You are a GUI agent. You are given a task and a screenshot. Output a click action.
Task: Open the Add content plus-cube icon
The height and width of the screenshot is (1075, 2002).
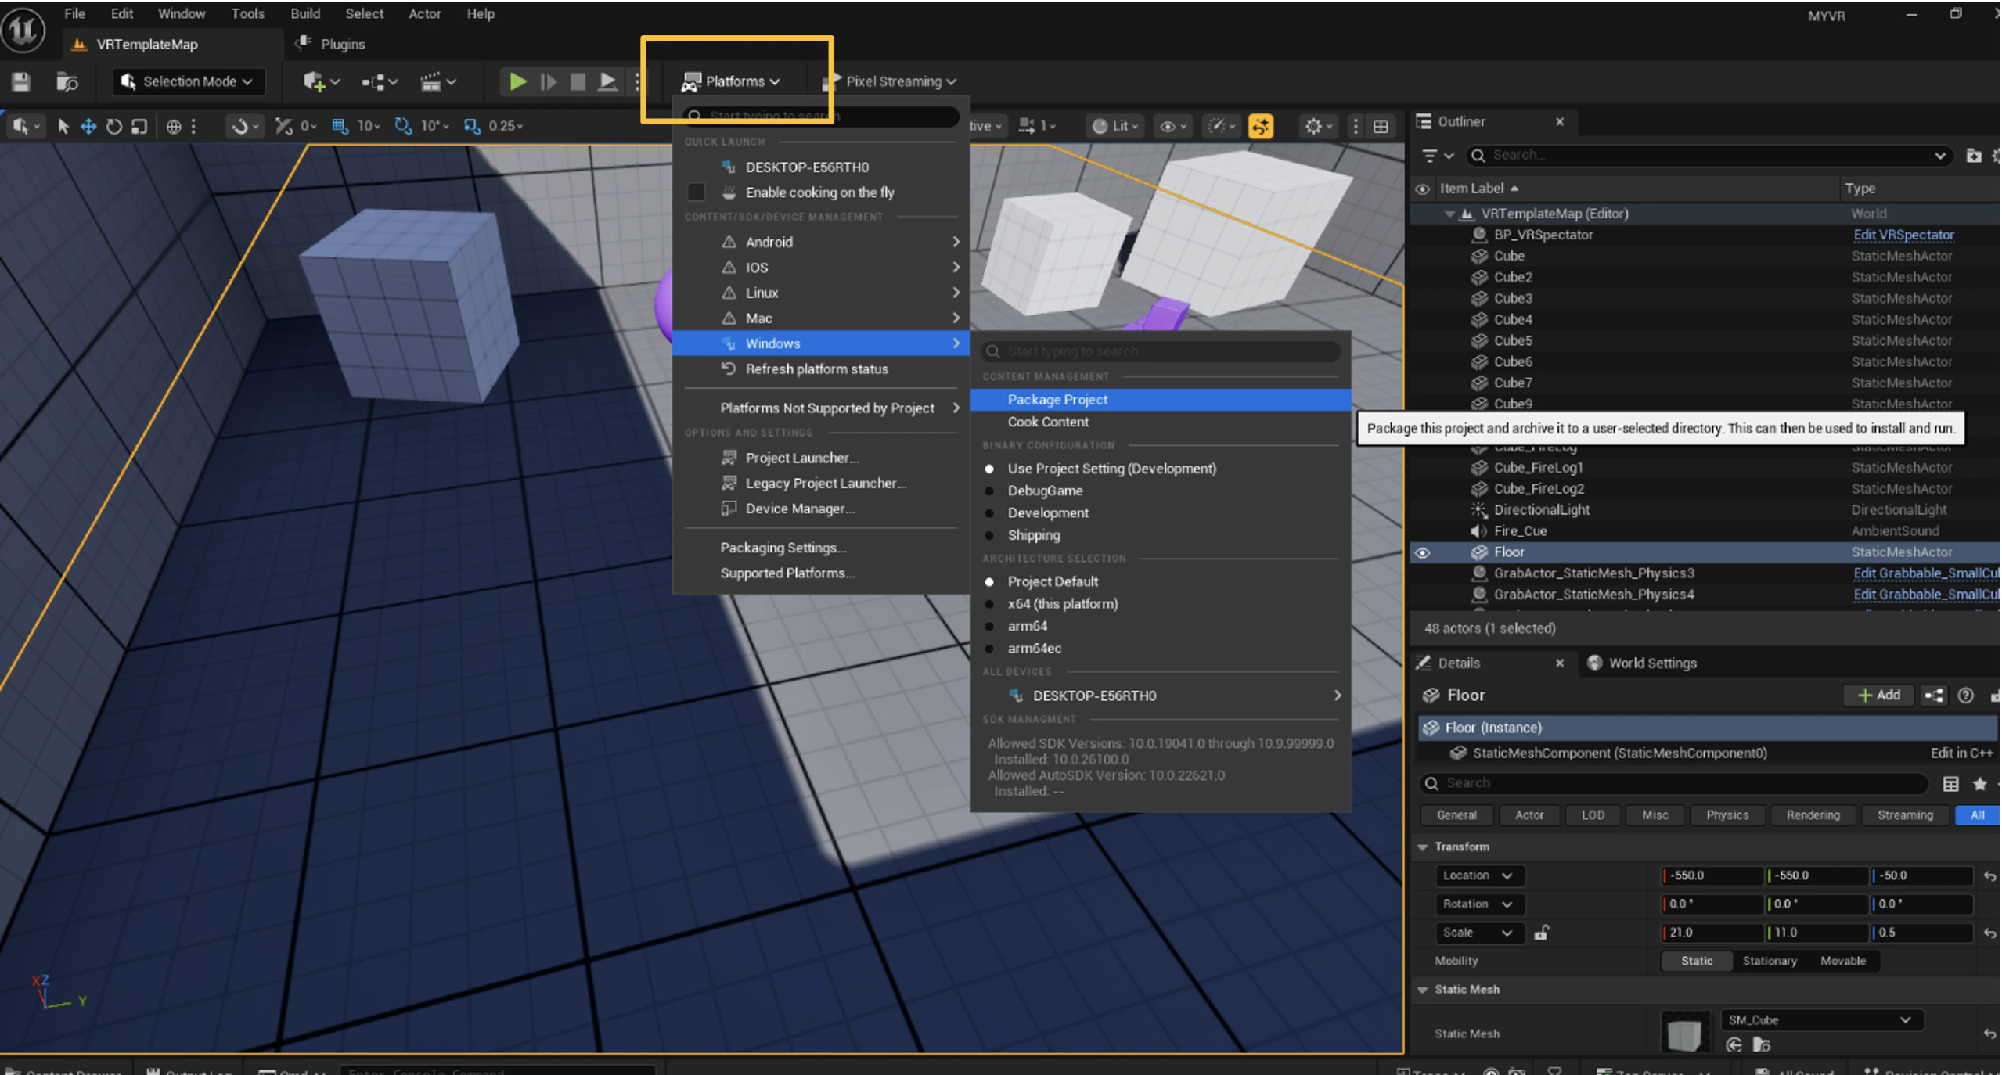321,81
